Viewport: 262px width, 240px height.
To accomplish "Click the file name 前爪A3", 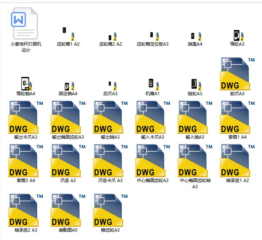I will coord(237,93).
